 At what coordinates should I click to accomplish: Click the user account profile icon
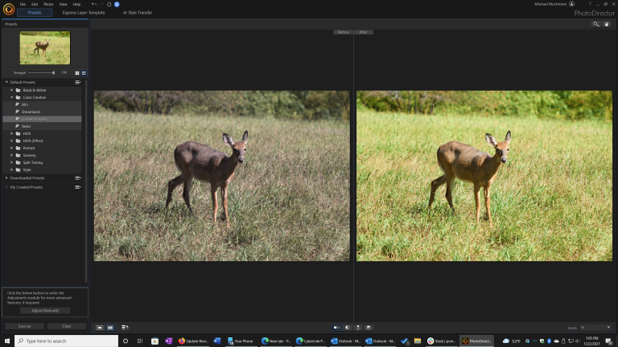point(572,4)
